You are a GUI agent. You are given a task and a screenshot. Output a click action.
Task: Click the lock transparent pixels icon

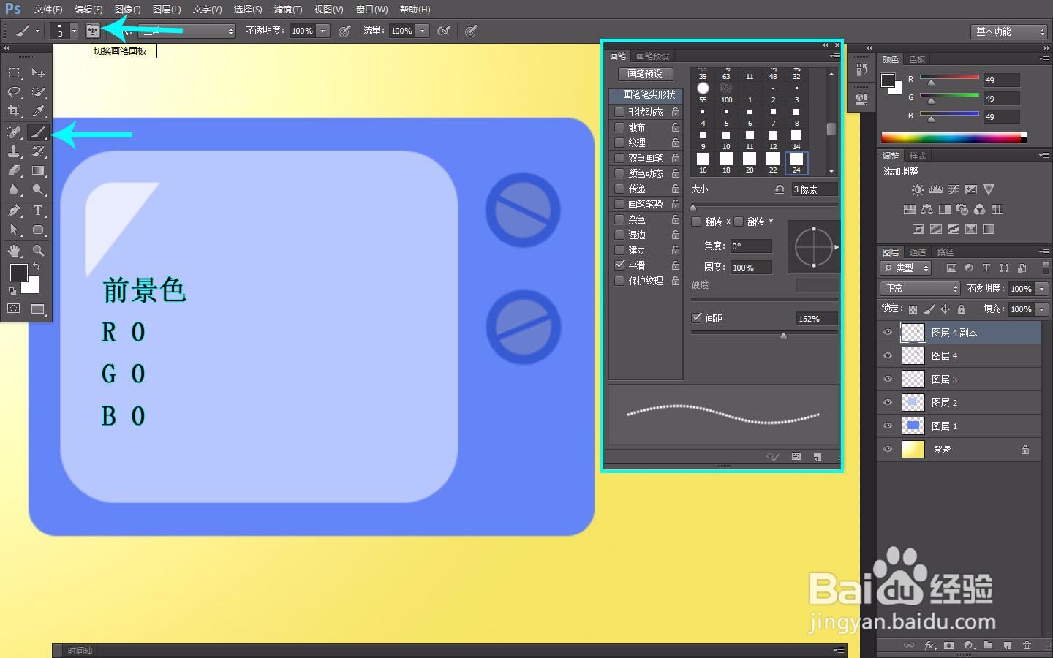coord(913,309)
